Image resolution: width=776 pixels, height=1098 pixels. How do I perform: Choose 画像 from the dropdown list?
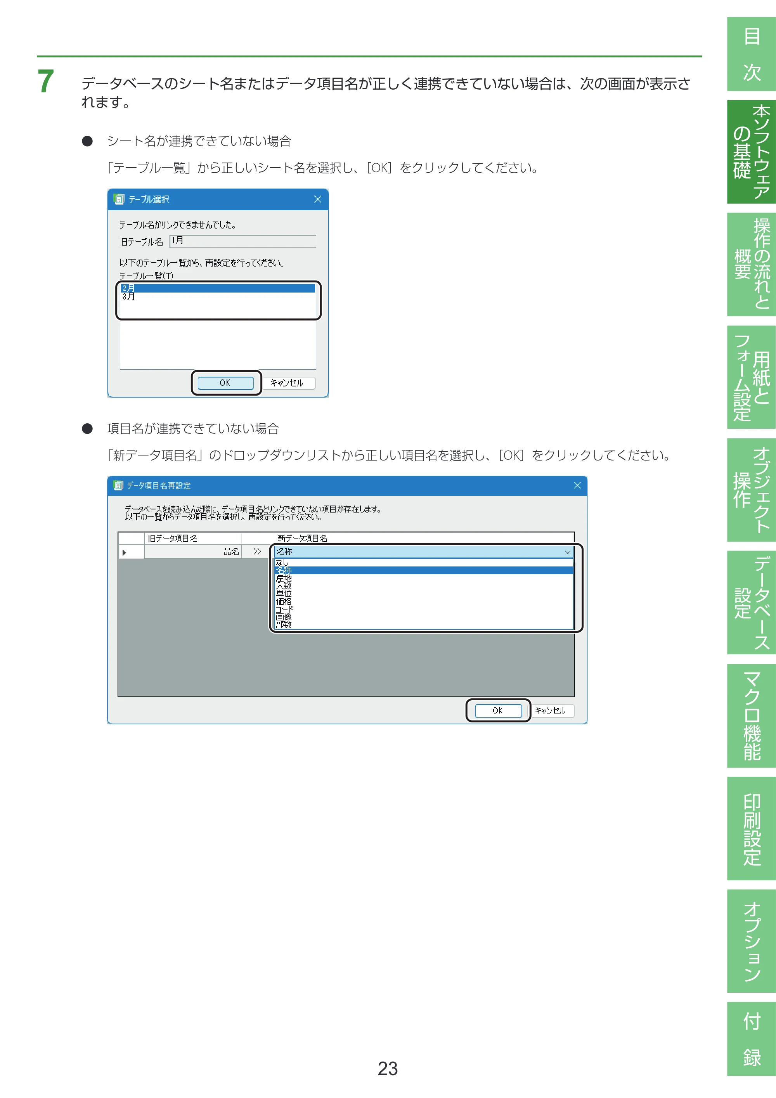pos(424,617)
